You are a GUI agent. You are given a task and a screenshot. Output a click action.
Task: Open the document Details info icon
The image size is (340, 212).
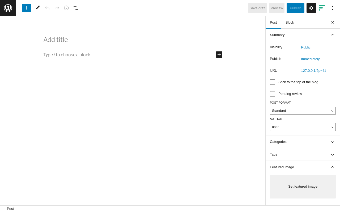[x=66, y=8]
